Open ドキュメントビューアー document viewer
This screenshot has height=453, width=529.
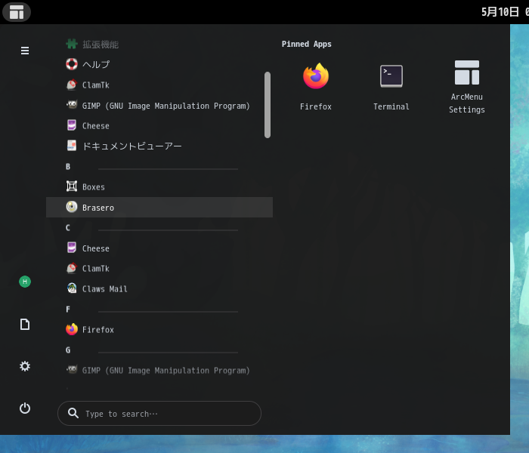click(159, 146)
